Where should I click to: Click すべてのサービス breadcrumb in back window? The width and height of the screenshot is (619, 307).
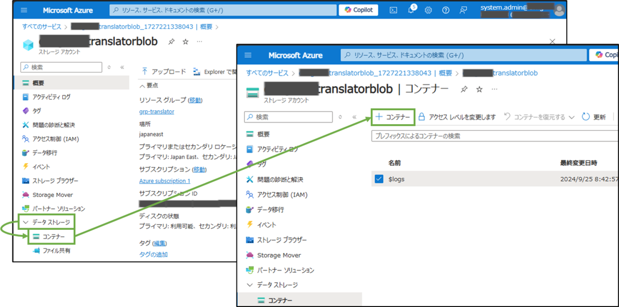coord(41,26)
